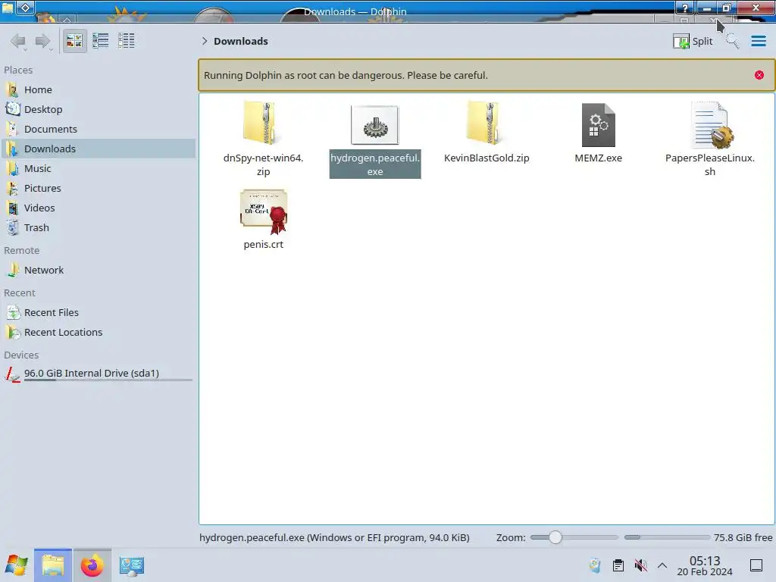Open the Start menu in the taskbar
The height and width of the screenshot is (582, 776).
17,565
